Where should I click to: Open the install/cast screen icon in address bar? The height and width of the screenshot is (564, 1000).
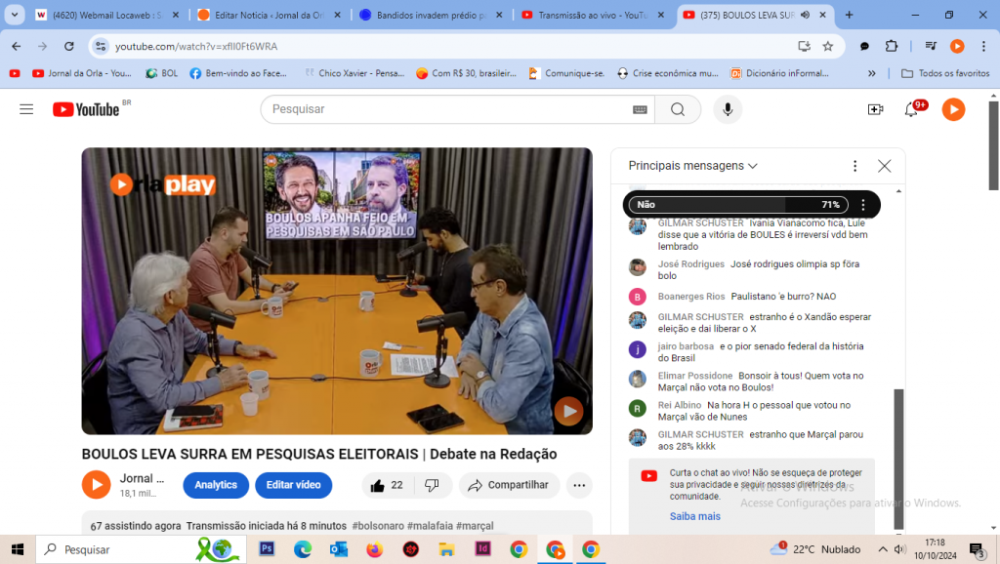(804, 46)
